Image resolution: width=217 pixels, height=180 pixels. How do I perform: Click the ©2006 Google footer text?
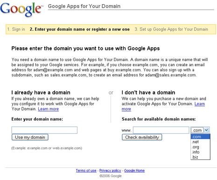click(111, 176)
